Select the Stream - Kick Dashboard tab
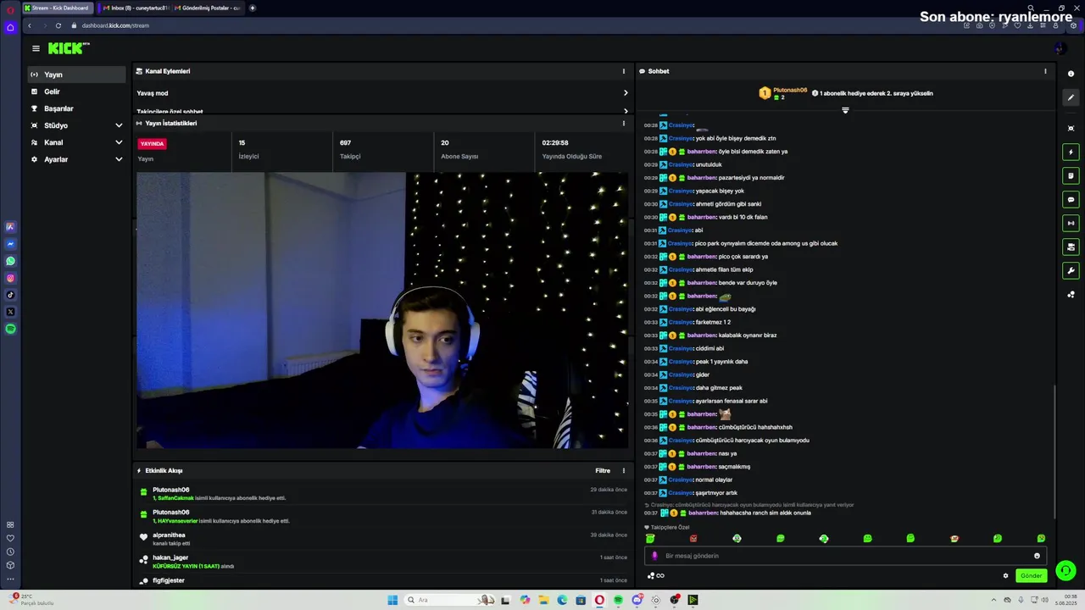The image size is (1085, 610). point(58,8)
